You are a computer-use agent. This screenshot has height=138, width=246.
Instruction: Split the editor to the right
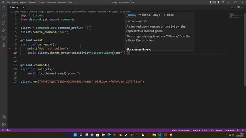coord(238,7)
